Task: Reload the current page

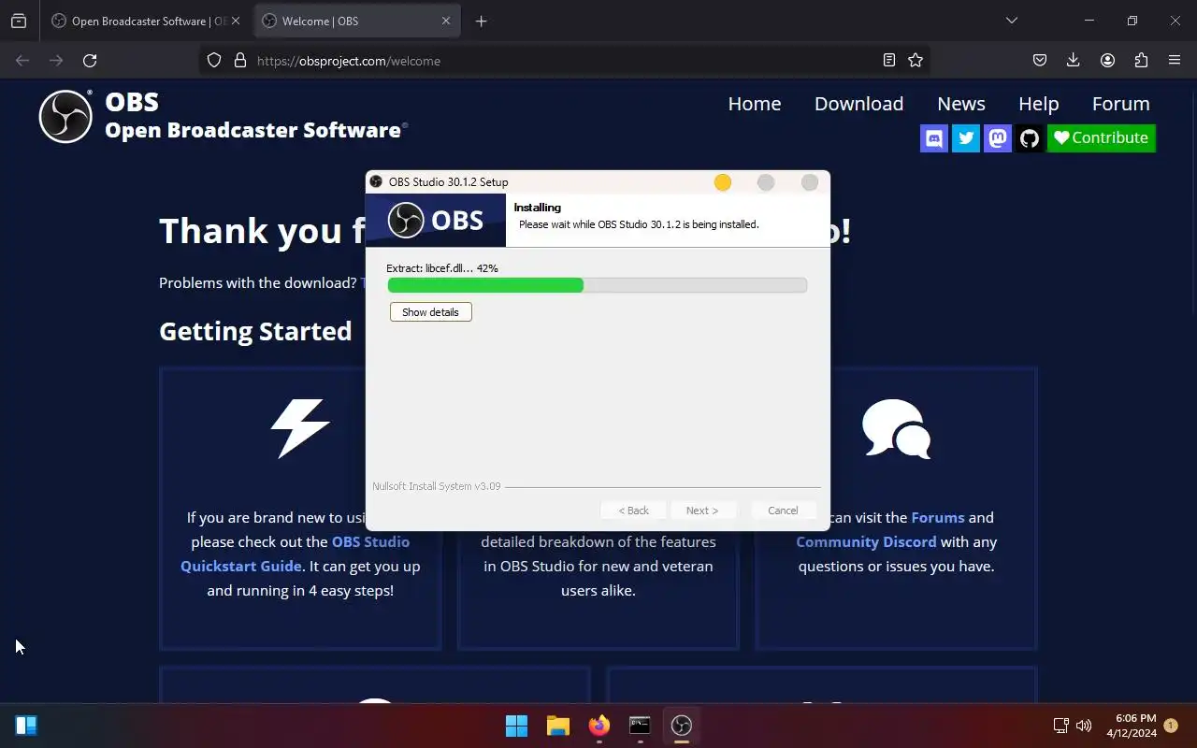Action: click(x=90, y=60)
